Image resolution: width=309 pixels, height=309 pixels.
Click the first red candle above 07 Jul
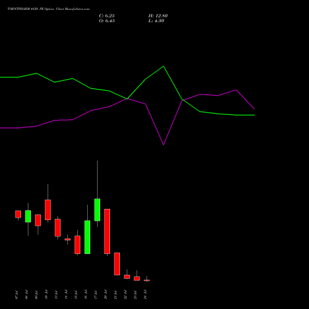click(18, 214)
